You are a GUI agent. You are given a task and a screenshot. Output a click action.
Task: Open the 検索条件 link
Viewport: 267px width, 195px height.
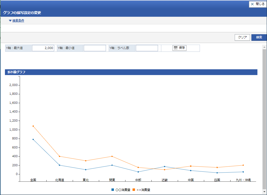18,21
